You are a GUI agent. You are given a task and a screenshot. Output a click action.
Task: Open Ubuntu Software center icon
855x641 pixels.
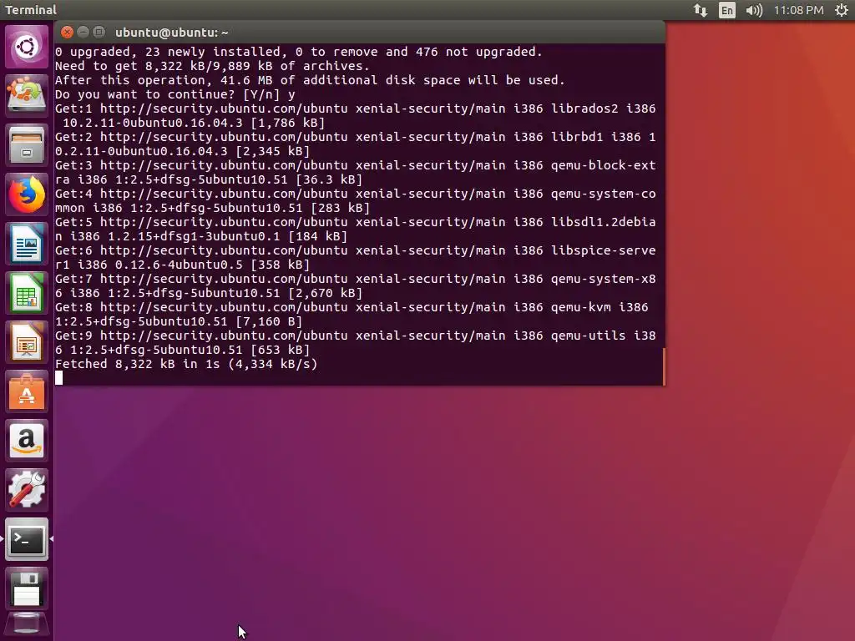[x=27, y=391]
